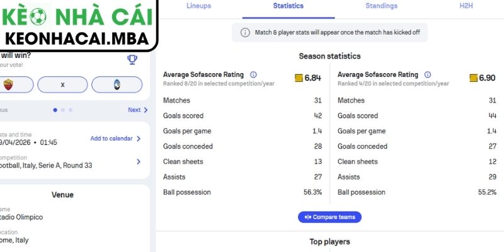Click the trophy icon beside the vote prompt

click(x=132, y=60)
